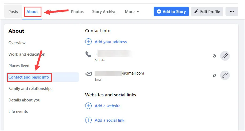Select Work and education in About sidebar
245x131 pixels.
(x=27, y=54)
